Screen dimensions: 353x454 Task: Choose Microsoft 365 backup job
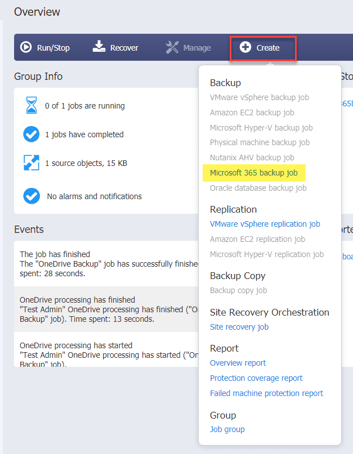253,173
